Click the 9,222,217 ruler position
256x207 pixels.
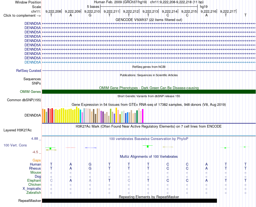(228, 11)
